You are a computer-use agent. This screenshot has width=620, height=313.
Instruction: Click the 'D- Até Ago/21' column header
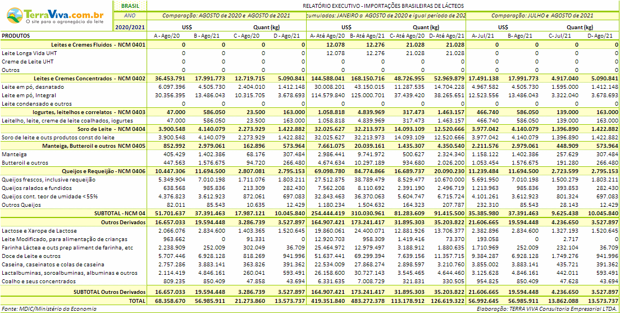coord(447,36)
